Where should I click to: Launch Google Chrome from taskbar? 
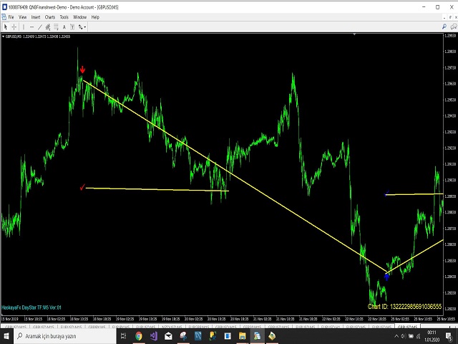[x=139, y=336]
